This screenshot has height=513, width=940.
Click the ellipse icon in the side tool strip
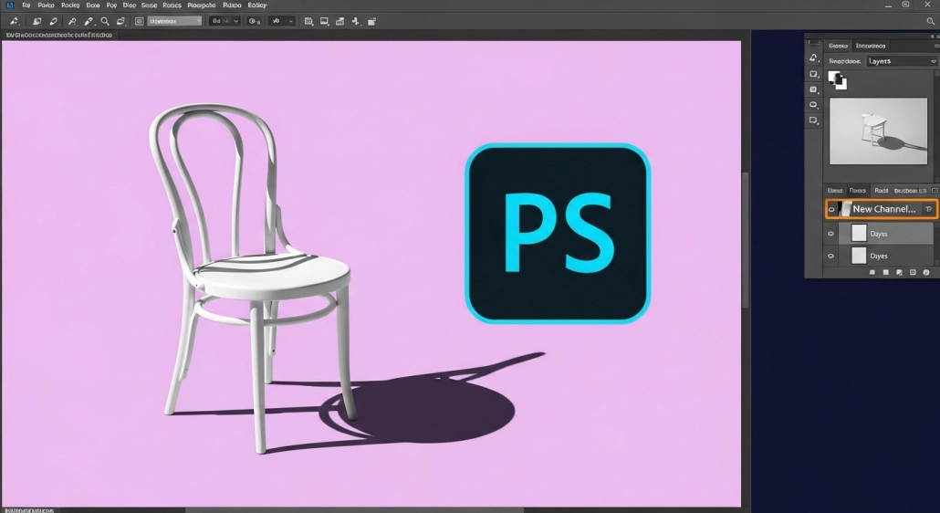(813, 105)
